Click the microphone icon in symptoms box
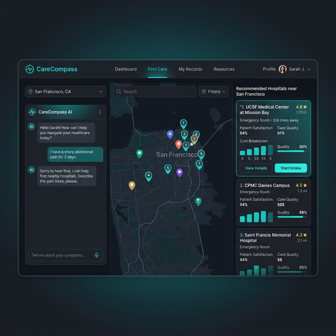The width and height of the screenshot is (336, 336). [x=96, y=255]
